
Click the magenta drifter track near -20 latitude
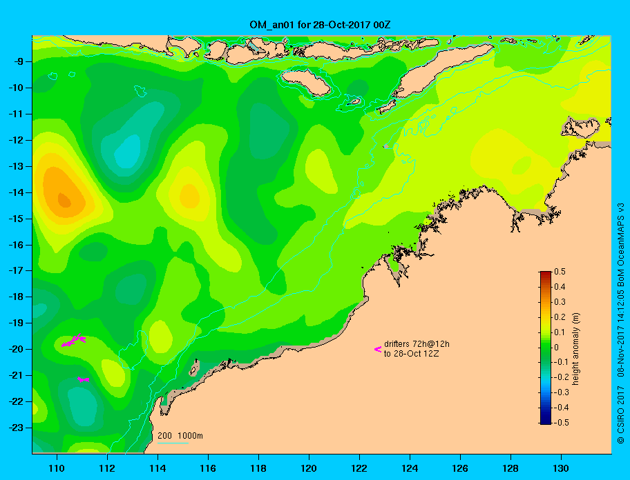73,341
